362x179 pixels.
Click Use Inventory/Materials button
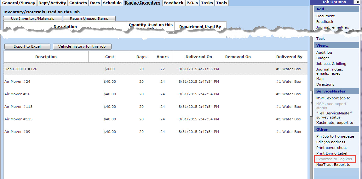tap(33, 18)
